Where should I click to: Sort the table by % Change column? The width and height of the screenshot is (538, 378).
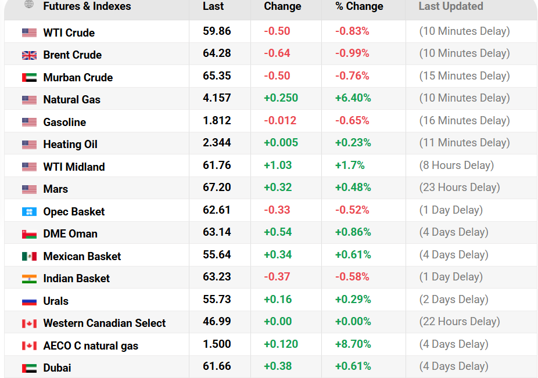358,7
